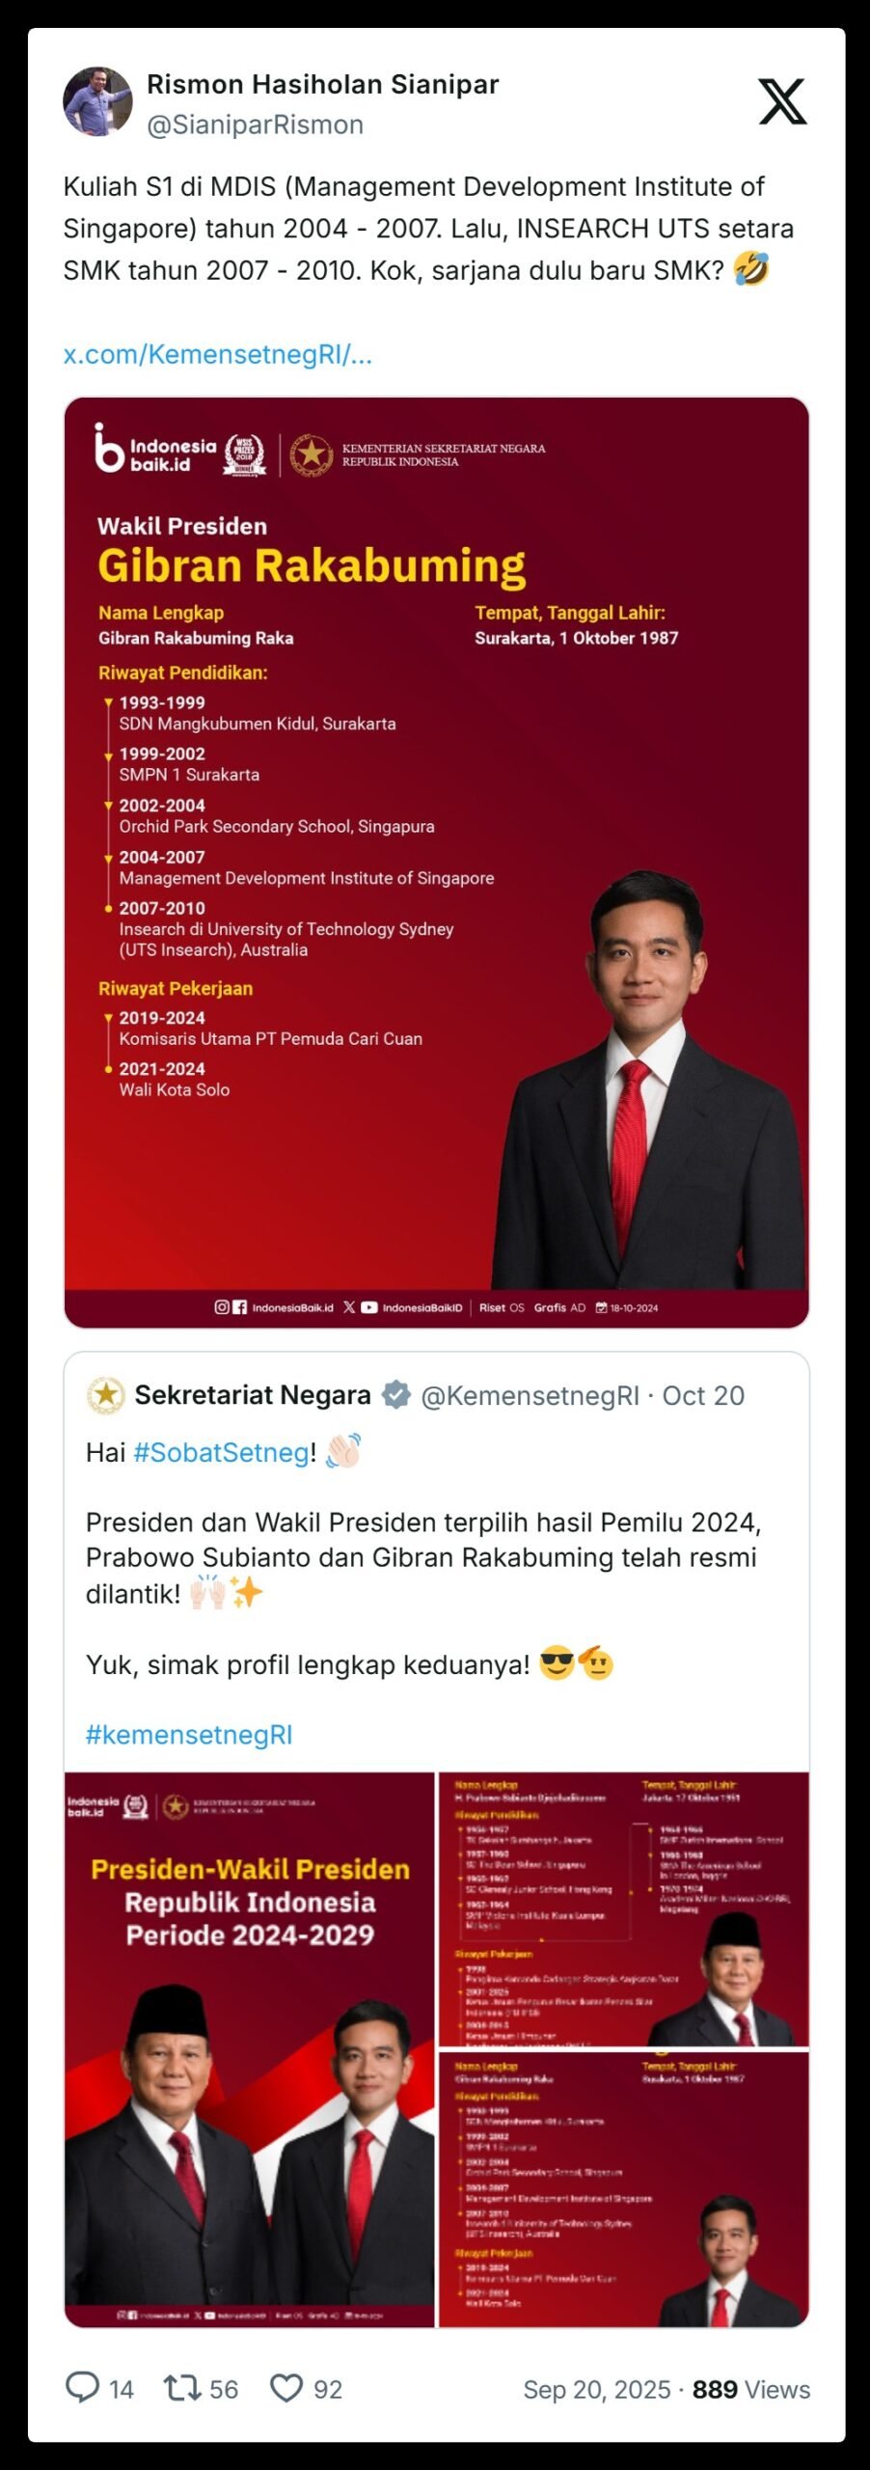Click the verified badge beside Sekretariat Negara
The width and height of the screenshot is (870, 2470).
[x=395, y=1395]
